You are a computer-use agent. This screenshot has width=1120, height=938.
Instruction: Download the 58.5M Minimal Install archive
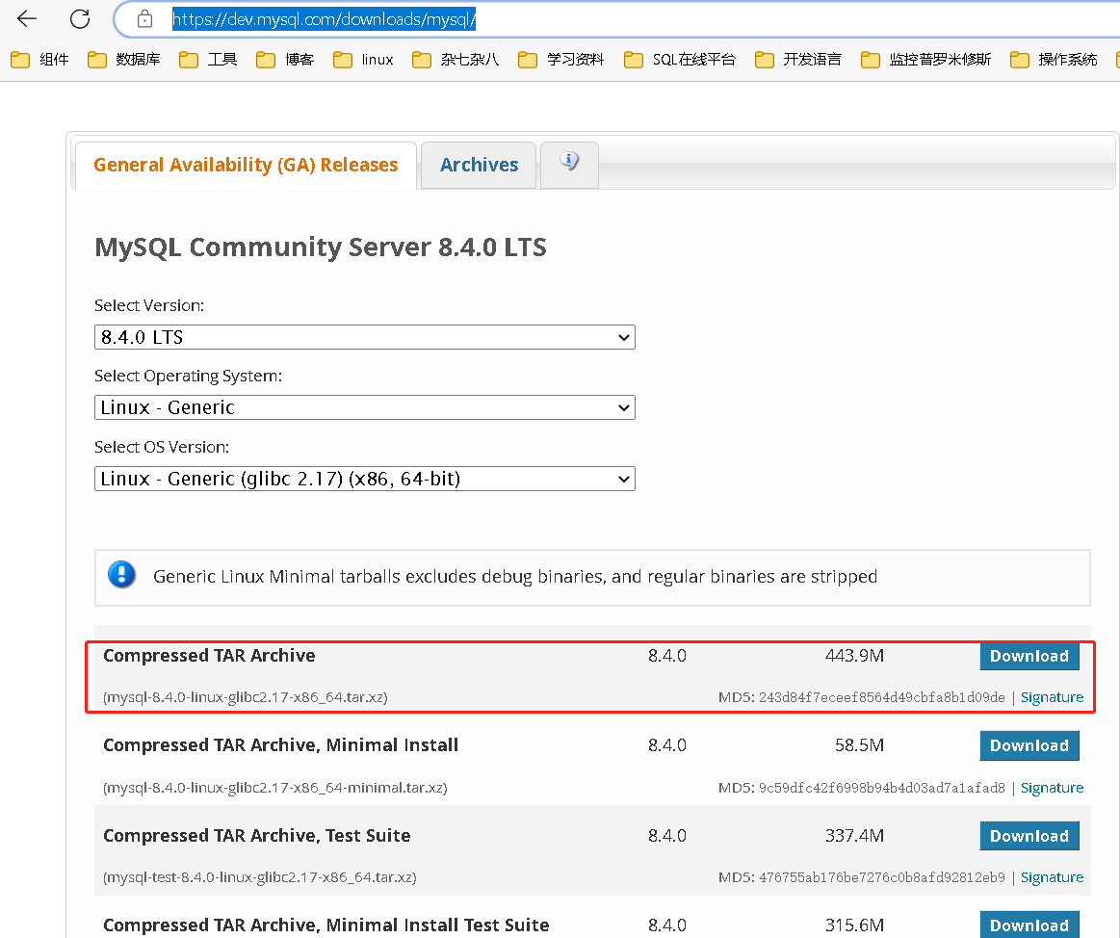1029,745
